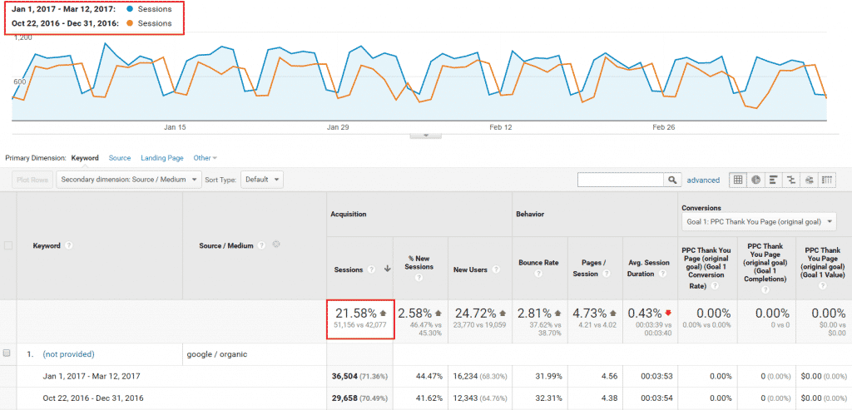This screenshot has width=852, height=410.
Task: Switch to Data table view icon
Action: [738, 180]
